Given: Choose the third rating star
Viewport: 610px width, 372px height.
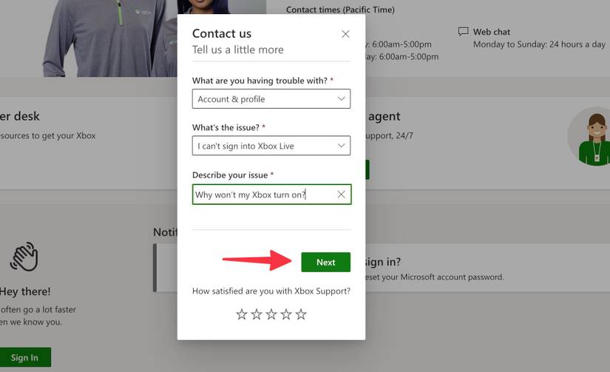Looking at the screenshot, I should (x=271, y=314).
